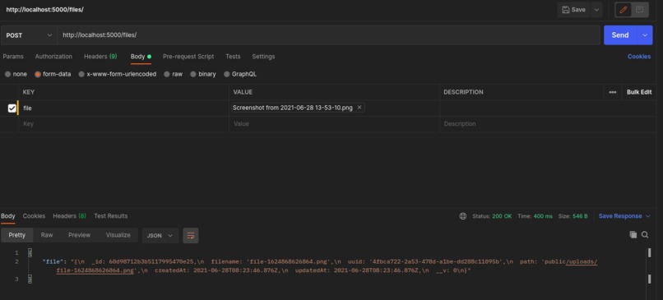Select x-www-form-urlencoded body type
The width and height of the screenshot is (663, 300).
(x=117, y=74)
